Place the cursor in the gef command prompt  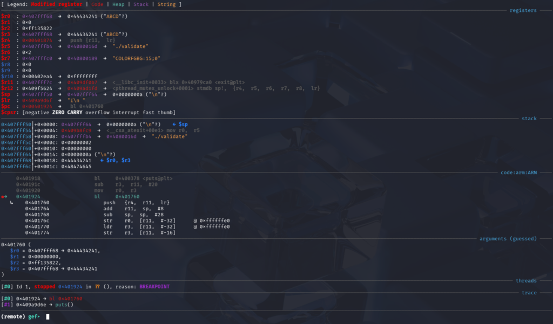[x=49, y=316]
